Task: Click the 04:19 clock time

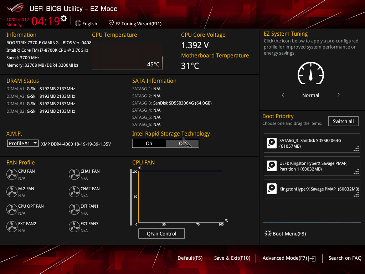Action: pos(46,21)
